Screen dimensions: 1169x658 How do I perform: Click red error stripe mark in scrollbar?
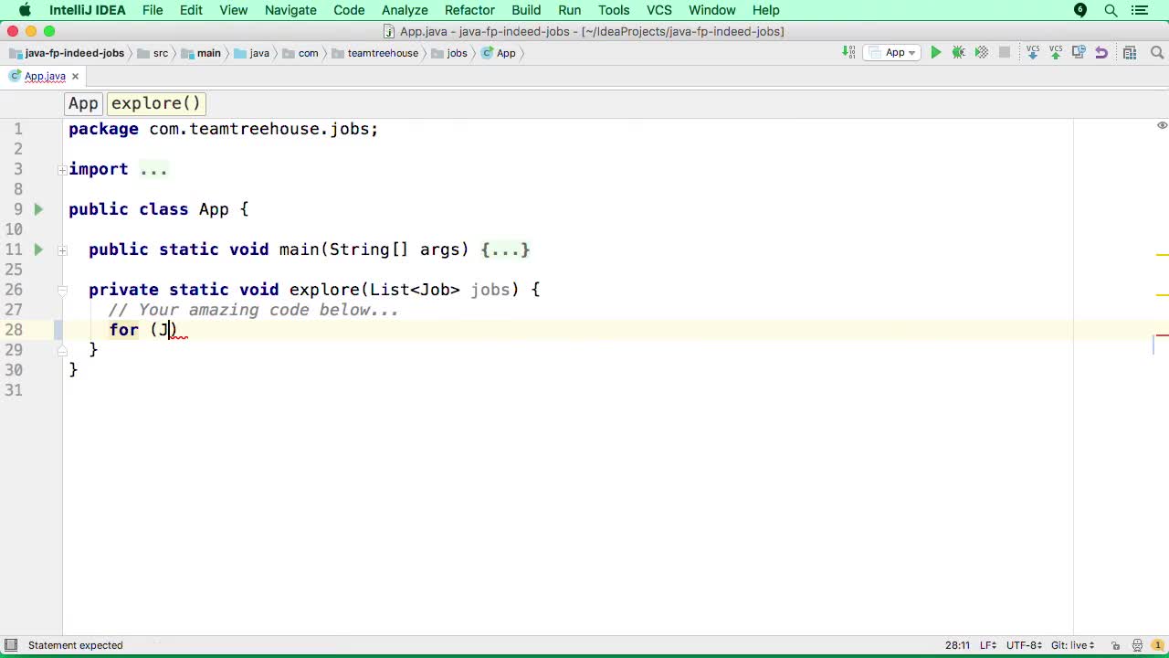pos(1162,335)
